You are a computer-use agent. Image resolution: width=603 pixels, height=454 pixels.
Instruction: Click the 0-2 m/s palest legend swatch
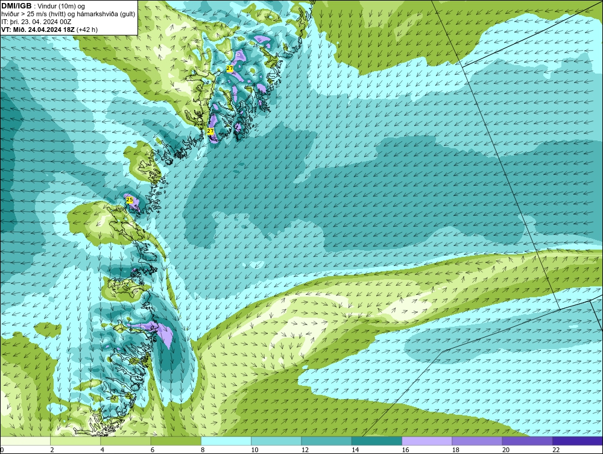25,441
